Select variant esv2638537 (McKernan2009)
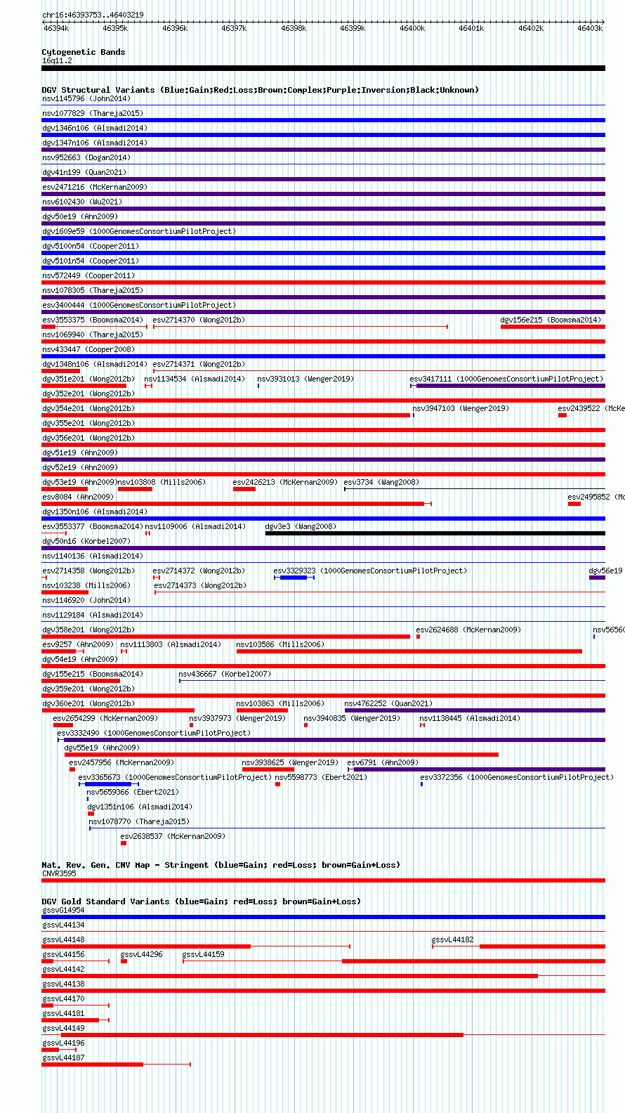Image resolution: width=625 pixels, height=1113 pixels. pos(173,836)
